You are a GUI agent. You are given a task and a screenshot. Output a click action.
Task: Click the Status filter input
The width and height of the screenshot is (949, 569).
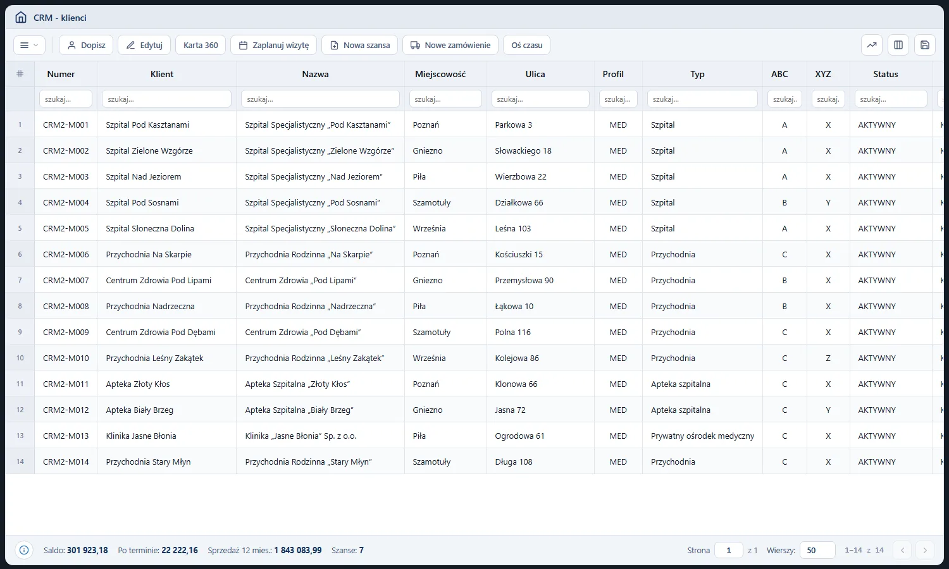pos(891,99)
